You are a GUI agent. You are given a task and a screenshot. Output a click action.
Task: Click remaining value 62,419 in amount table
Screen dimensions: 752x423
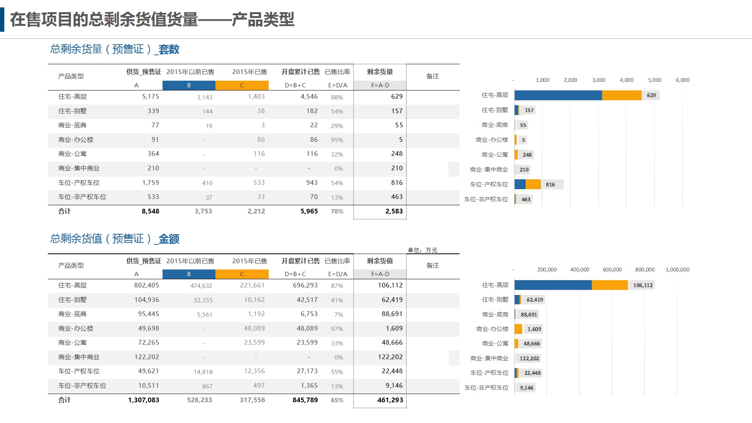[392, 300]
